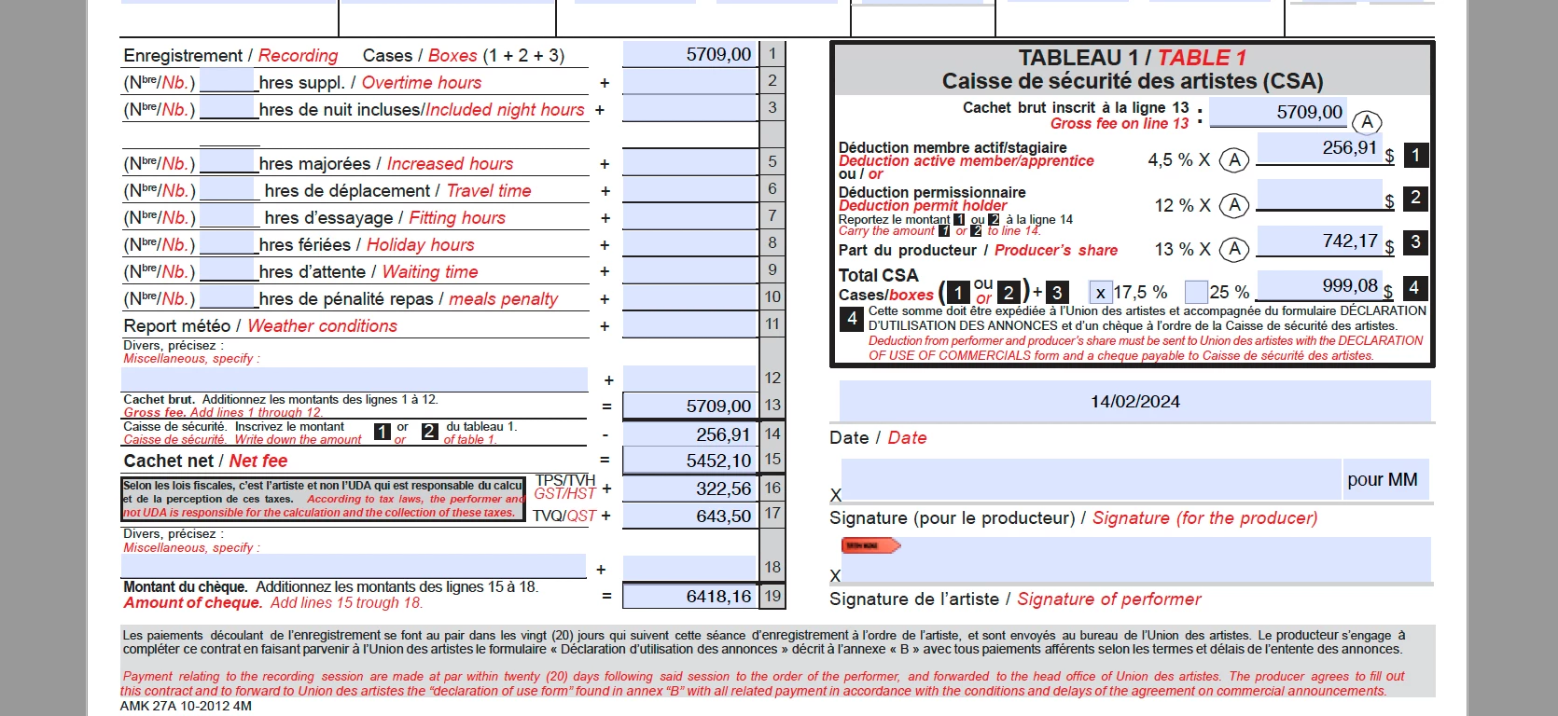Viewport: 1558px width, 716px height.
Task: Click the Total CSA field 999,08
Action: 1319,285
